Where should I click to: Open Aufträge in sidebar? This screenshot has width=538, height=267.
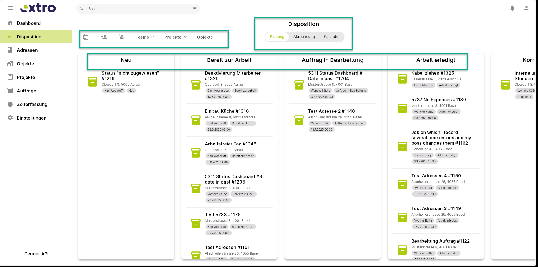[x=36, y=91]
